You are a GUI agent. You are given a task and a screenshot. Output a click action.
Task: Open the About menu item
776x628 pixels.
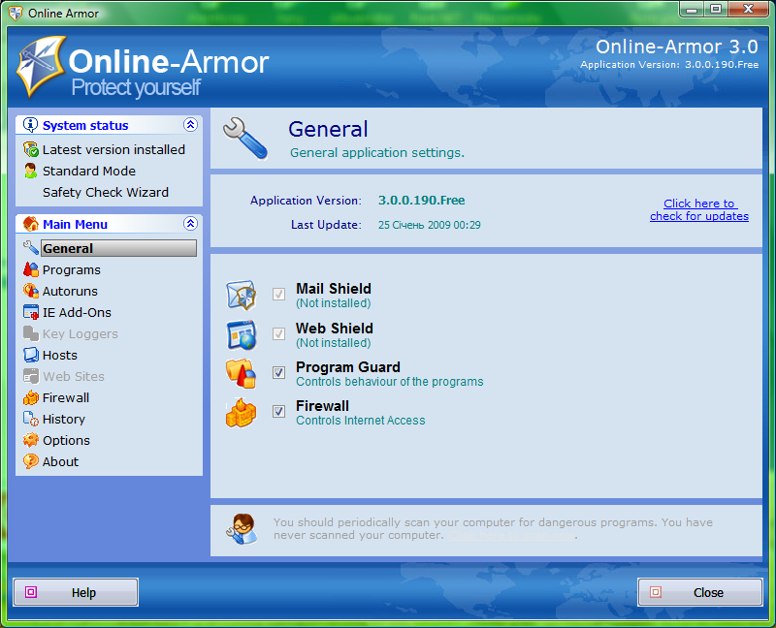(x=60, y=462)
